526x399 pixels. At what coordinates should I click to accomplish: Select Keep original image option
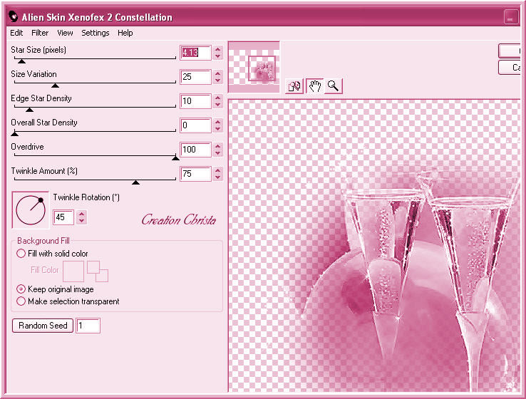(21, 289)
